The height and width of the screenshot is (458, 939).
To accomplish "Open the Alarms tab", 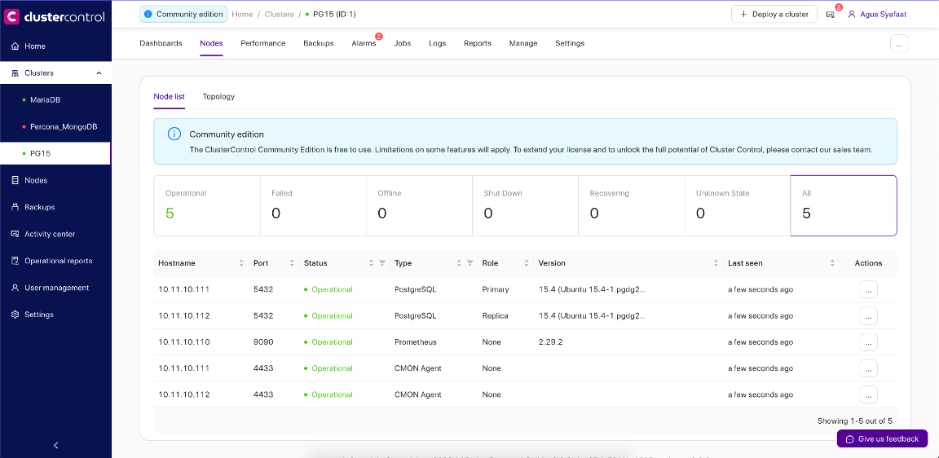I will (x=364, y=43).
